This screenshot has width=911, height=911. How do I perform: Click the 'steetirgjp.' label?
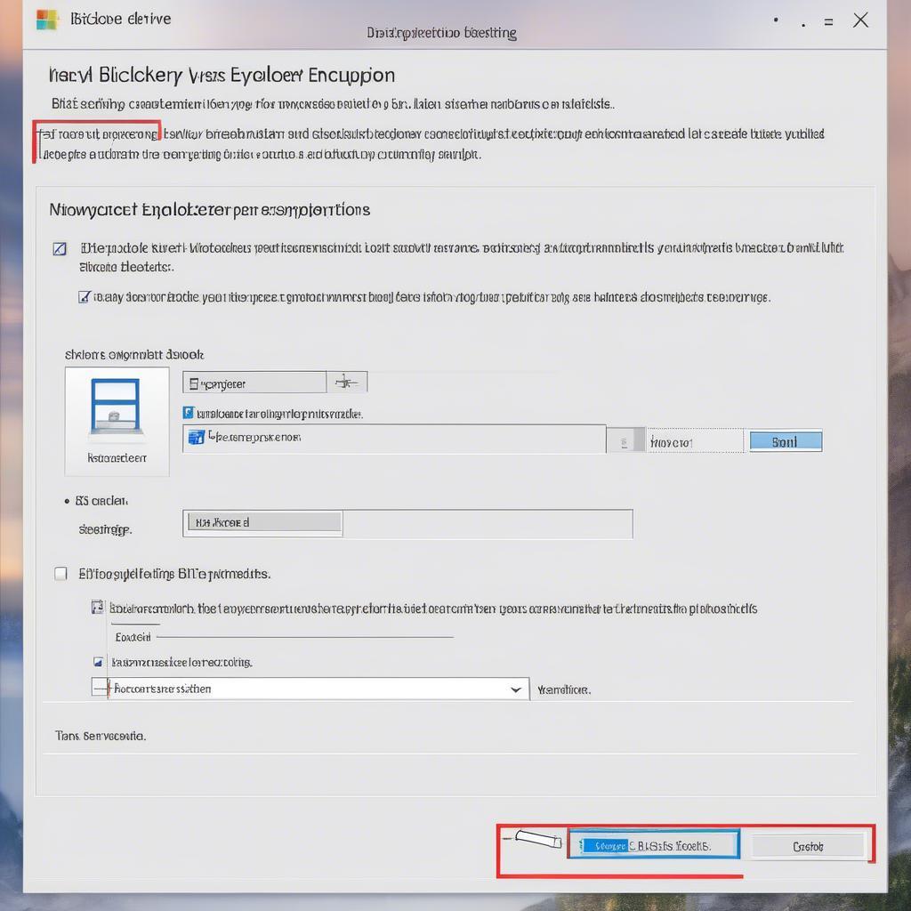[105, 530]
